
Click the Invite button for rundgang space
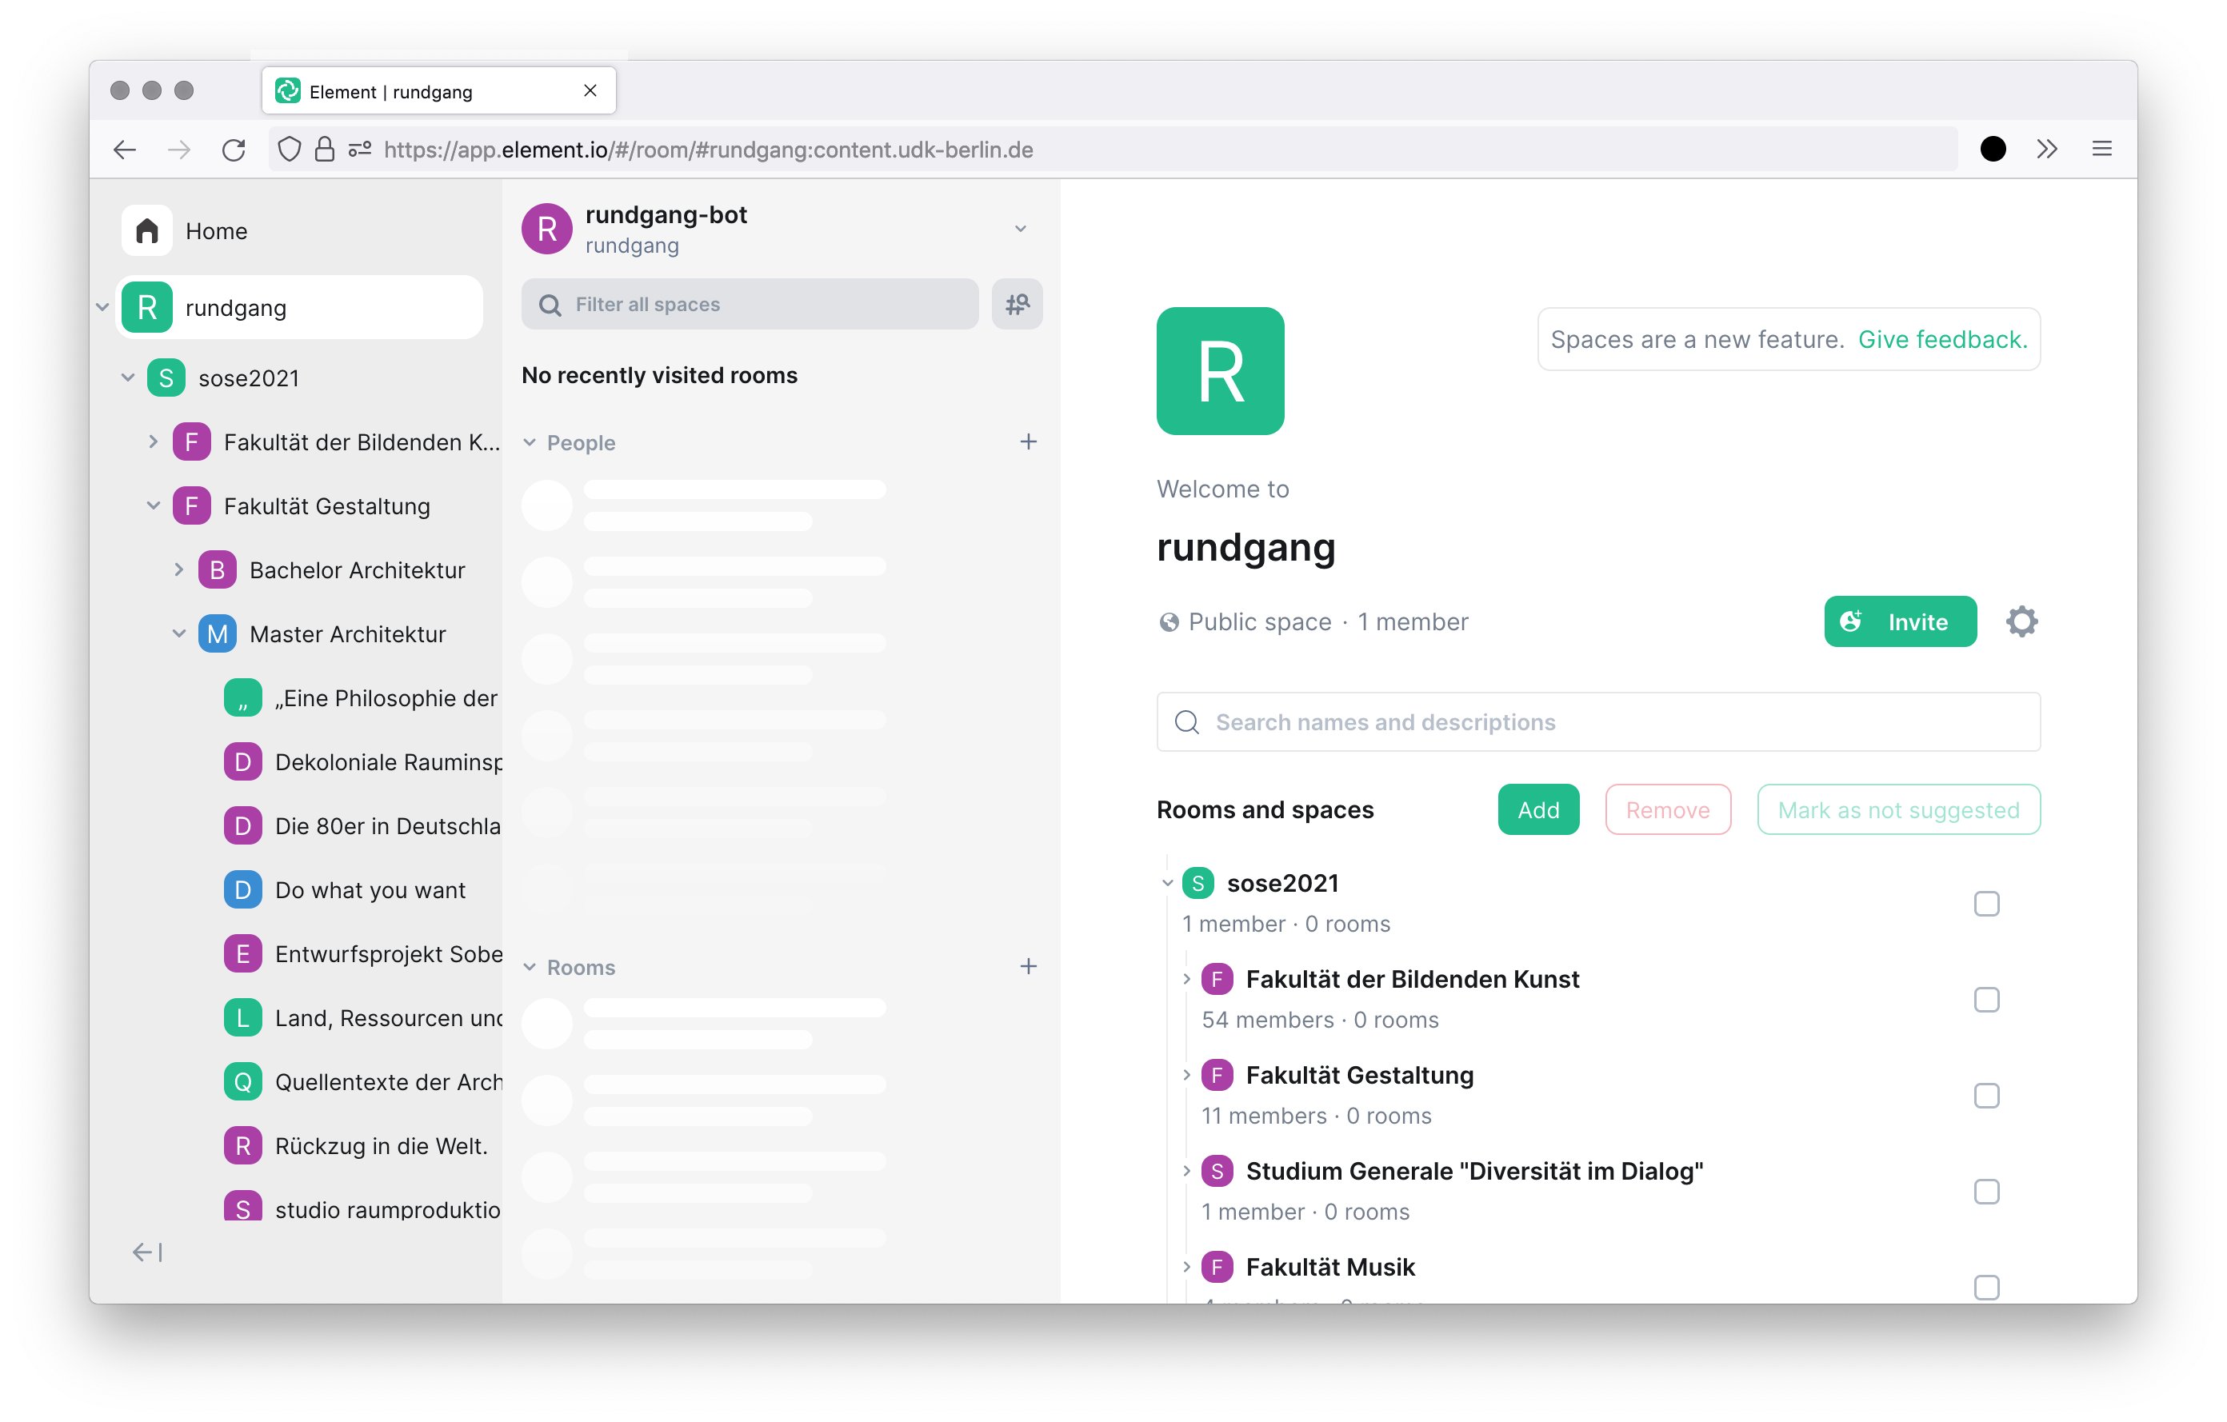(x=1901, y=621)
